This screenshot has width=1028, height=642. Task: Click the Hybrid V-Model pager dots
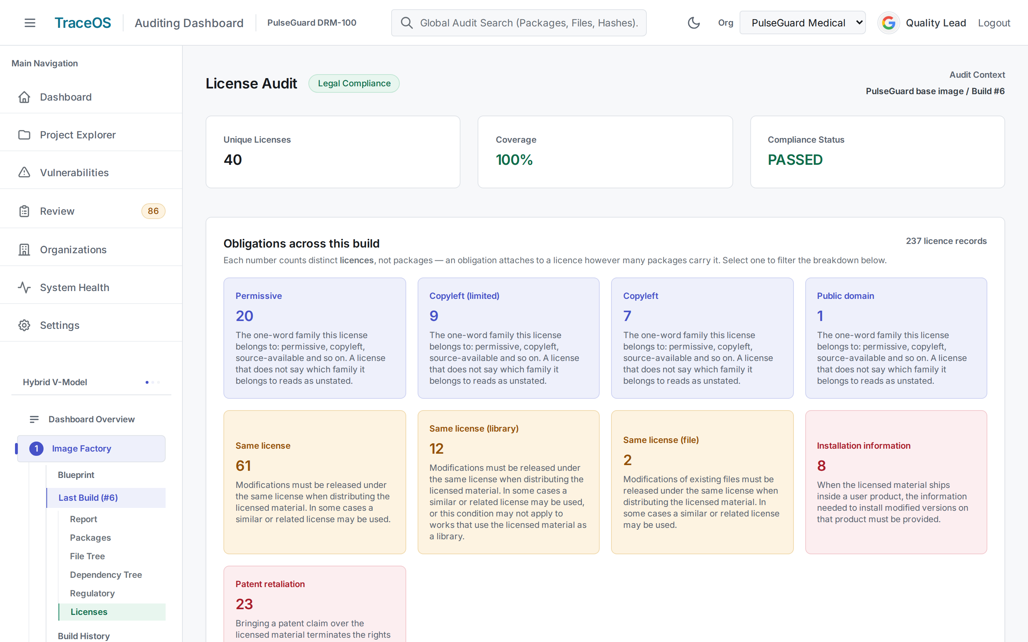pyautogui.click(x=152, y=383)
